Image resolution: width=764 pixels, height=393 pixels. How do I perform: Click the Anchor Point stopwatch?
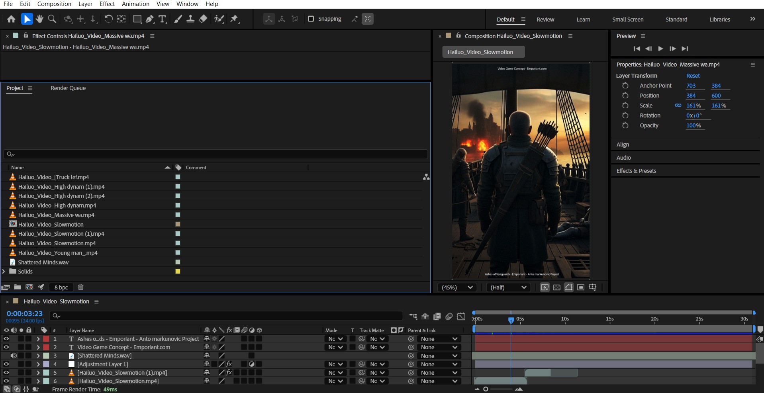click(625, 86)
